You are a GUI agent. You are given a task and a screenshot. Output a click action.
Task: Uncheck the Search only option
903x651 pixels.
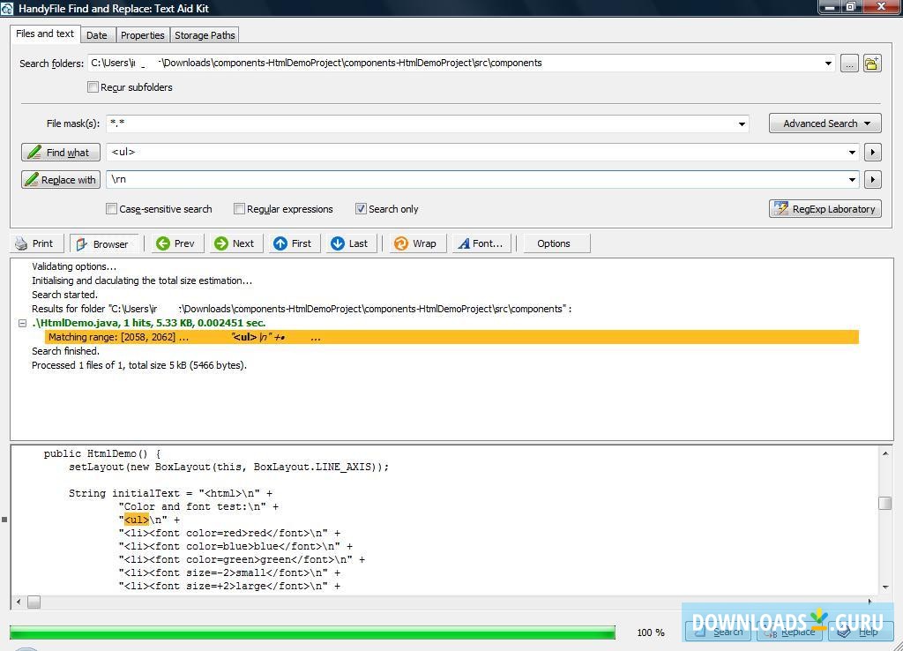coord(361,208)
